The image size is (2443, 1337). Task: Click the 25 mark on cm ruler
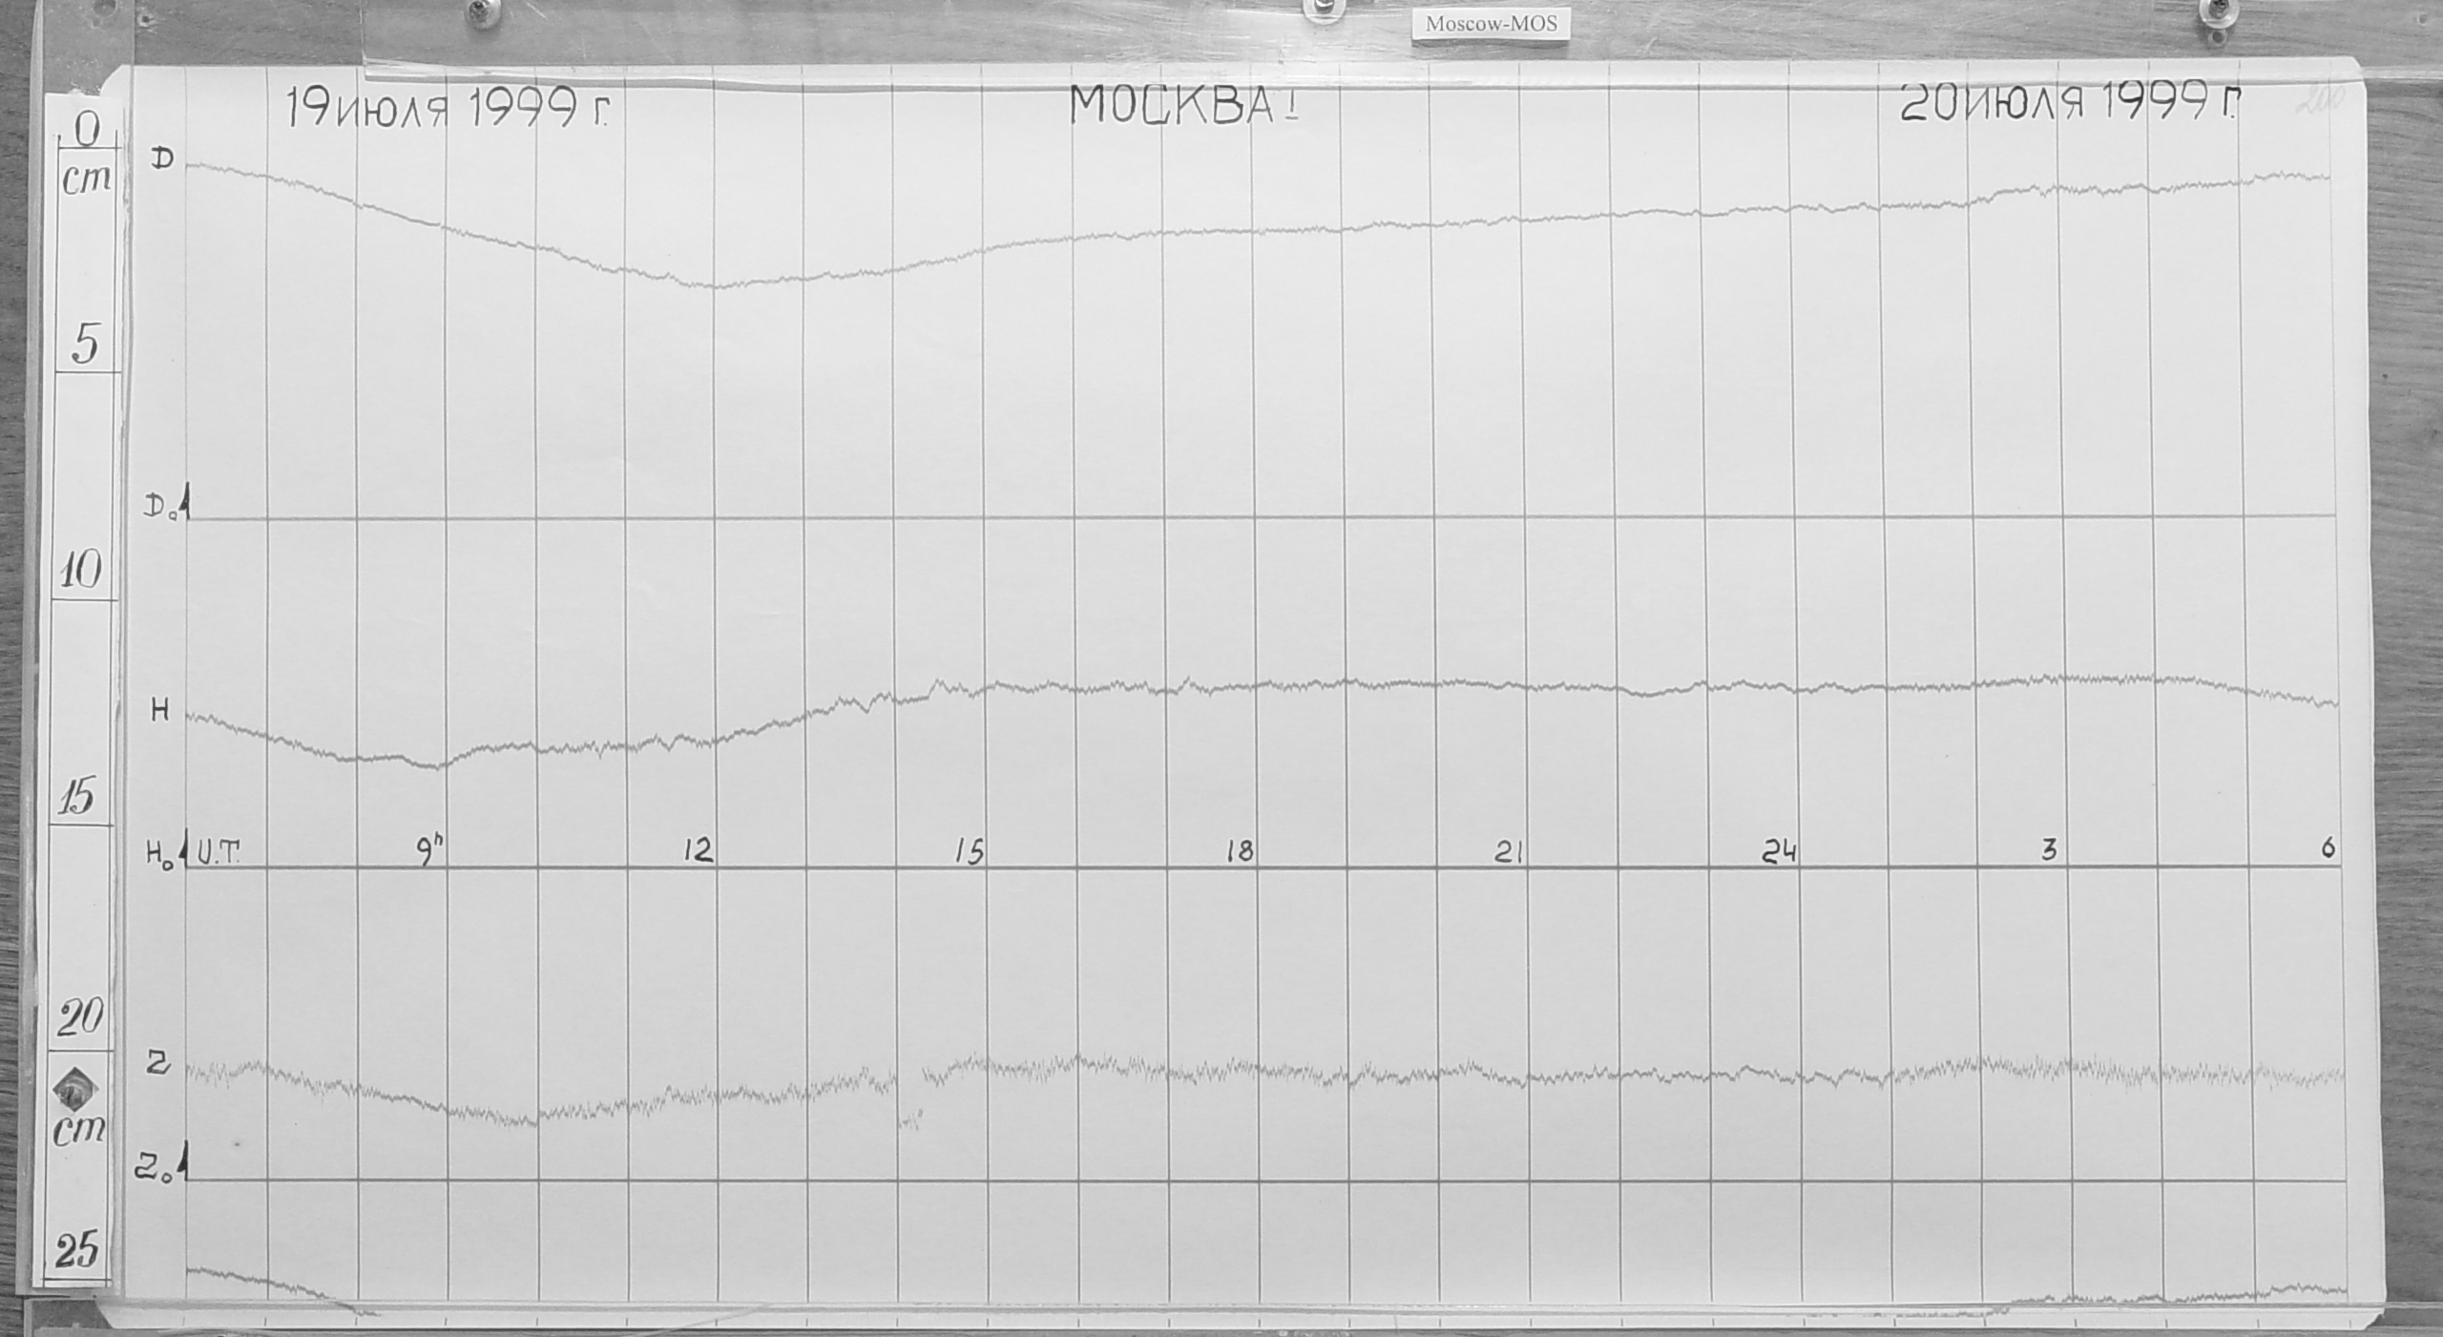(77, 1251)
